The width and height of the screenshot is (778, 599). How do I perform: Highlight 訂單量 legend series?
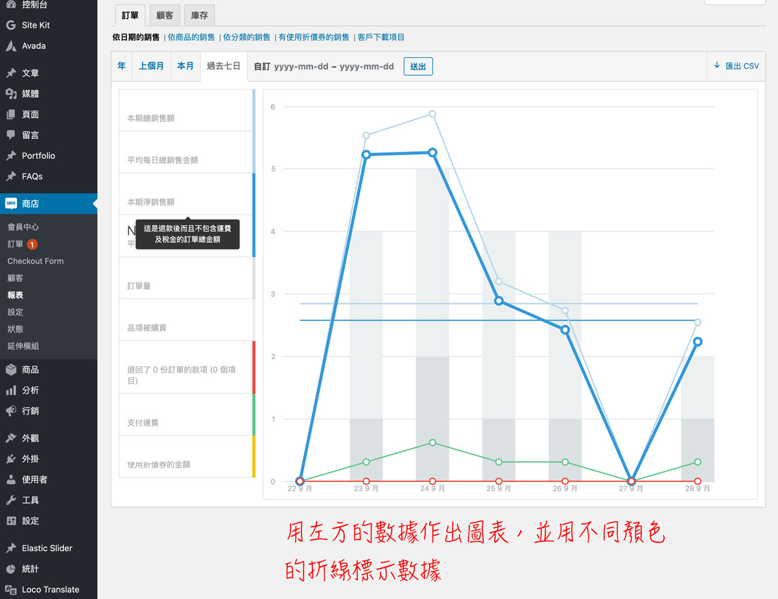(x=187, y=278)
